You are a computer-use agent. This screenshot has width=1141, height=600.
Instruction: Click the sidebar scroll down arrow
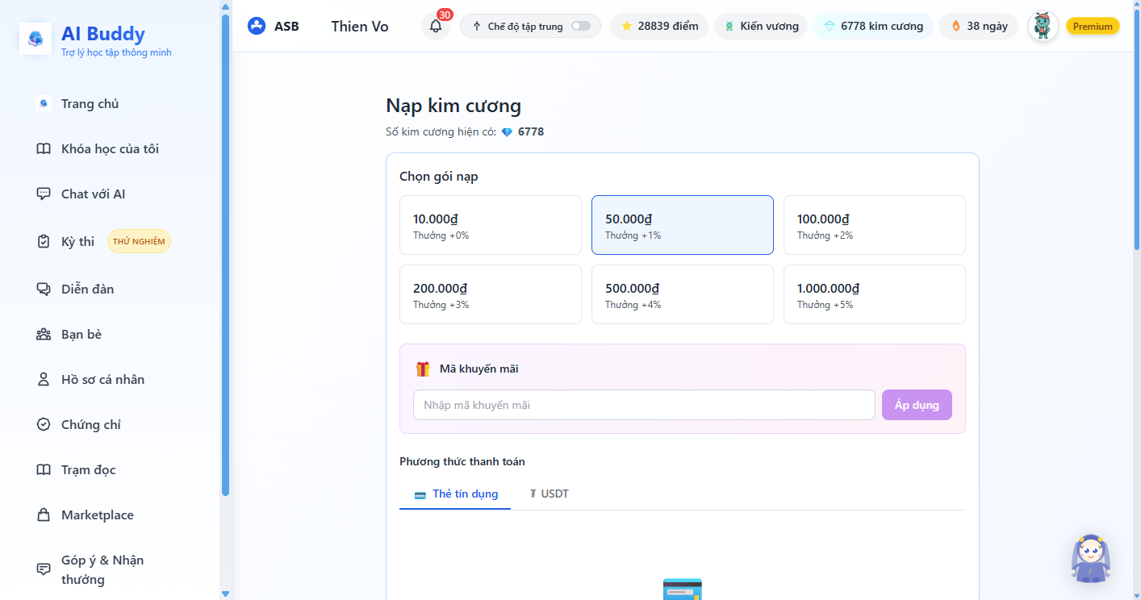tap(225, 594)
